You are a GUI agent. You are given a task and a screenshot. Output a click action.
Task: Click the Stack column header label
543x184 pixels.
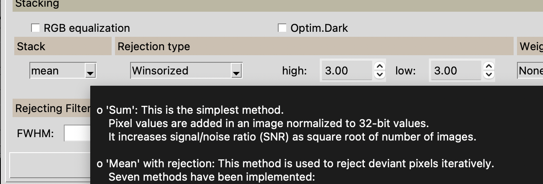[31, 46]
